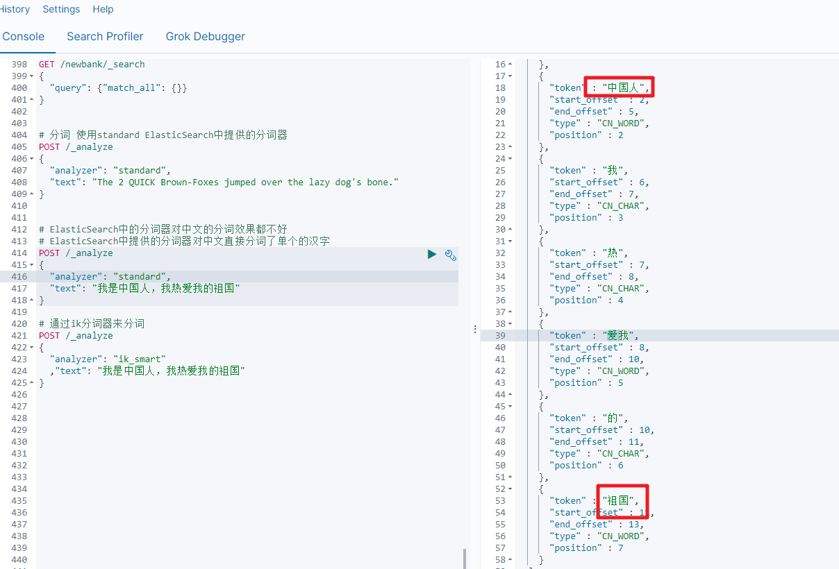Collapse the code fold at line 415
Viewport: 839px width, 569px height.
point(32,265)
